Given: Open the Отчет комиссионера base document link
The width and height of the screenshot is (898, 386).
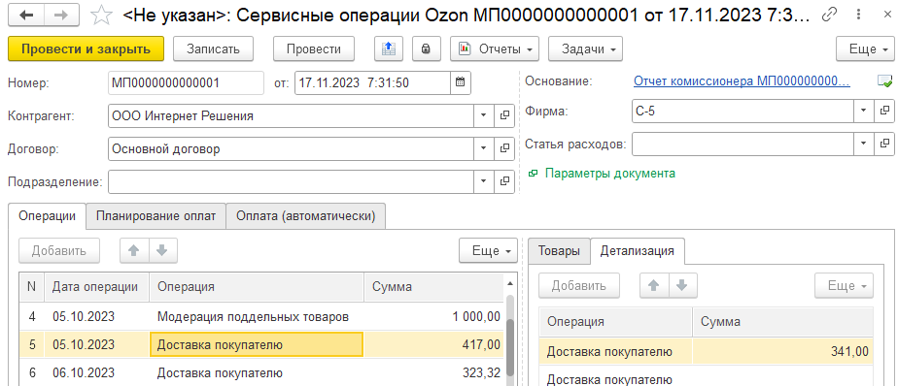Looking at the screenshot, I should point(742,81).
